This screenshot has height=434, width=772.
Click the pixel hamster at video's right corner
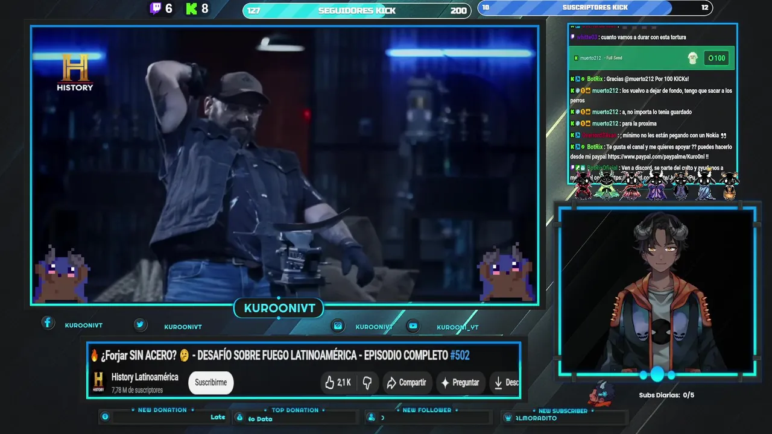(x=506, y=273)
